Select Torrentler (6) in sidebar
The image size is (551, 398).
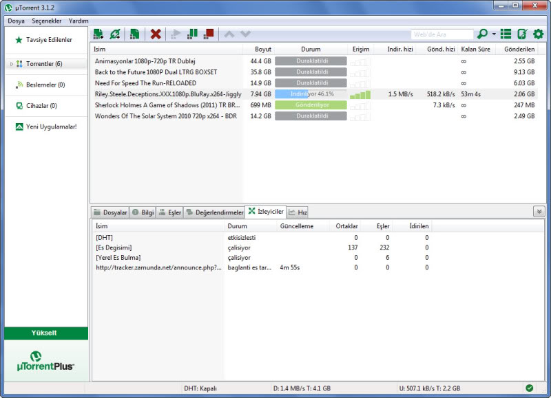[45, 64]
